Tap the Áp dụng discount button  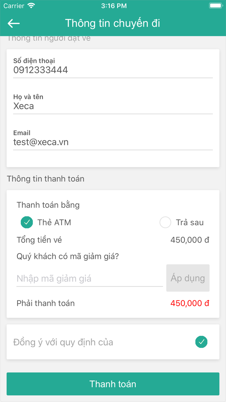point(188,278)
